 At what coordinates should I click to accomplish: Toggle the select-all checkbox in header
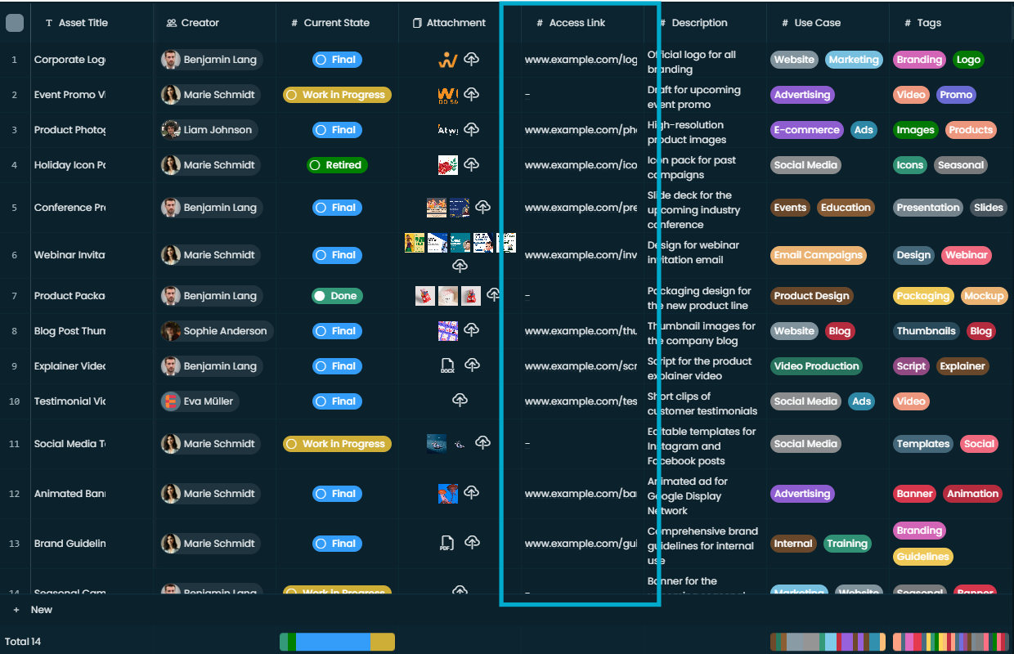tap(15, 23)
